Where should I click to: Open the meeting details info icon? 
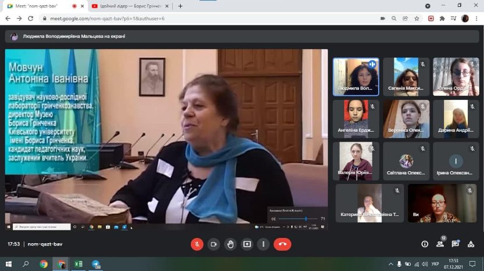point(425,244)
